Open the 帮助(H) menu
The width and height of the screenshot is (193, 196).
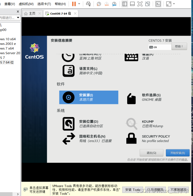click(x=60, y=4)
